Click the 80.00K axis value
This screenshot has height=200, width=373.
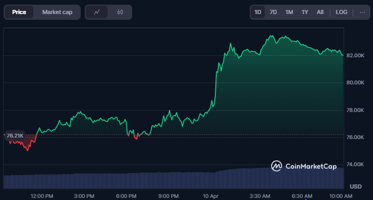click(355, 83)
